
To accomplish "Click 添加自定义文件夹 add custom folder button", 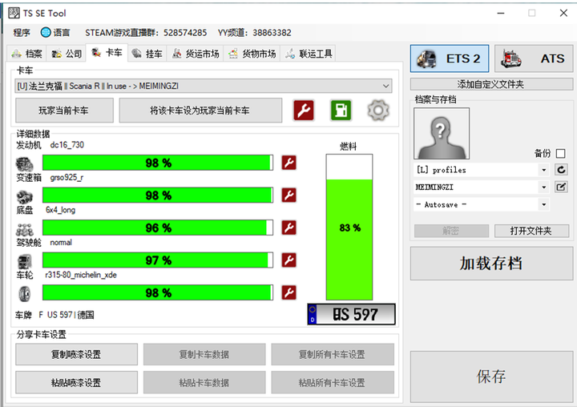I will click(491, 84).
